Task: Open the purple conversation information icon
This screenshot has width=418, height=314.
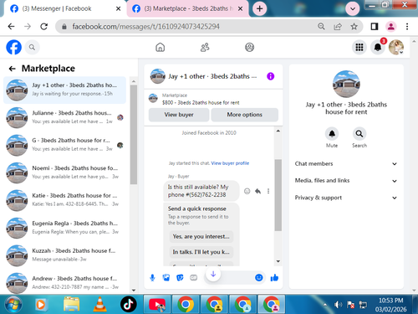Action: tap(270, 76)
